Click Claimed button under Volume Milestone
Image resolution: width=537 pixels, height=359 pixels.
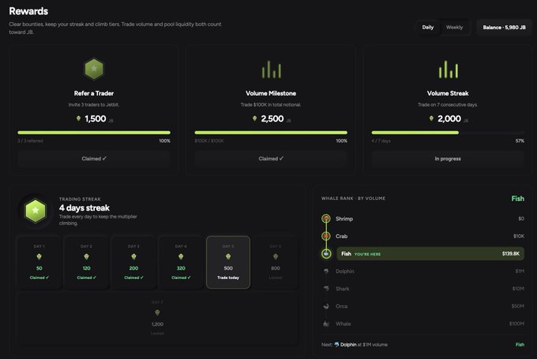point(271,159)
